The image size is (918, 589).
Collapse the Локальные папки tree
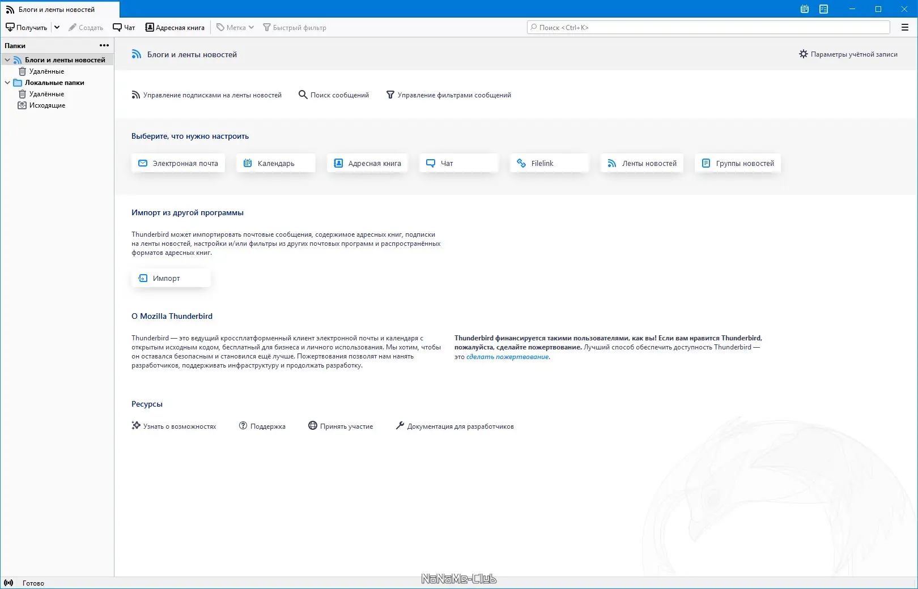click(7, 83)
